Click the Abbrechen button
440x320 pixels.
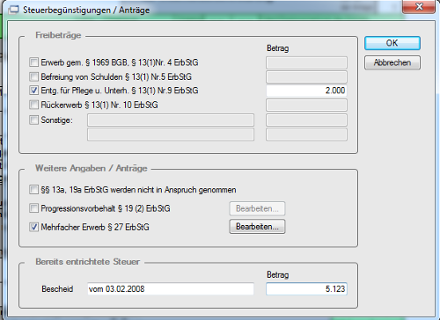[392, 62]
